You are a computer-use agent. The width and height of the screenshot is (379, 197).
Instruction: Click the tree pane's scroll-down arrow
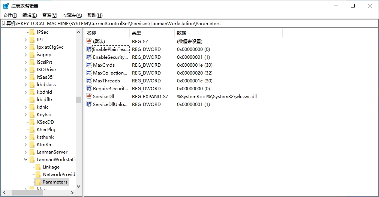pyautogui.click(x=78, y=186)
